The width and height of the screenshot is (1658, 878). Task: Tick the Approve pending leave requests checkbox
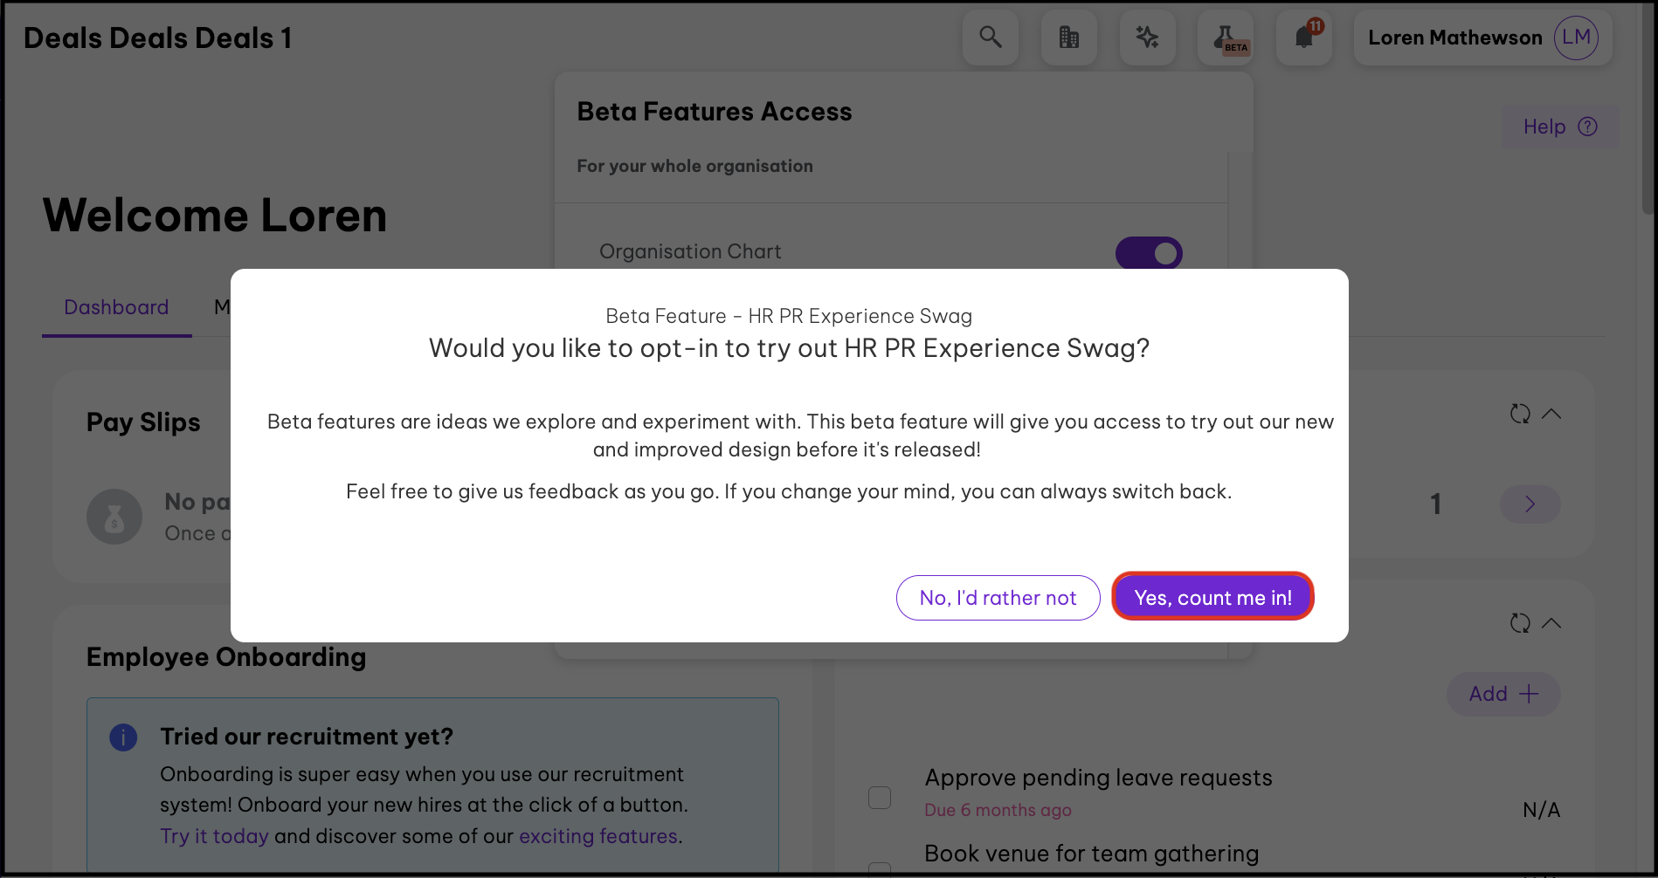click(x=880, y=798)
